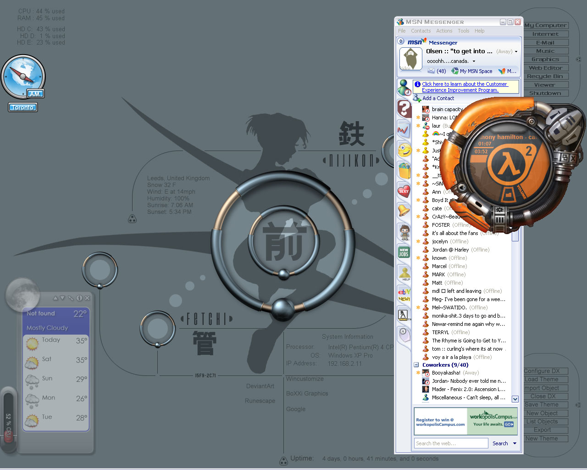The image size is (587, 470).
Task: Click the Google desktop link
Action: click(296, 409)
